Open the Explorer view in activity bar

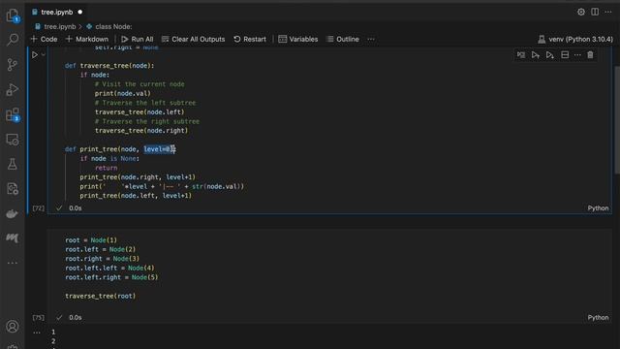coord(13,16)
